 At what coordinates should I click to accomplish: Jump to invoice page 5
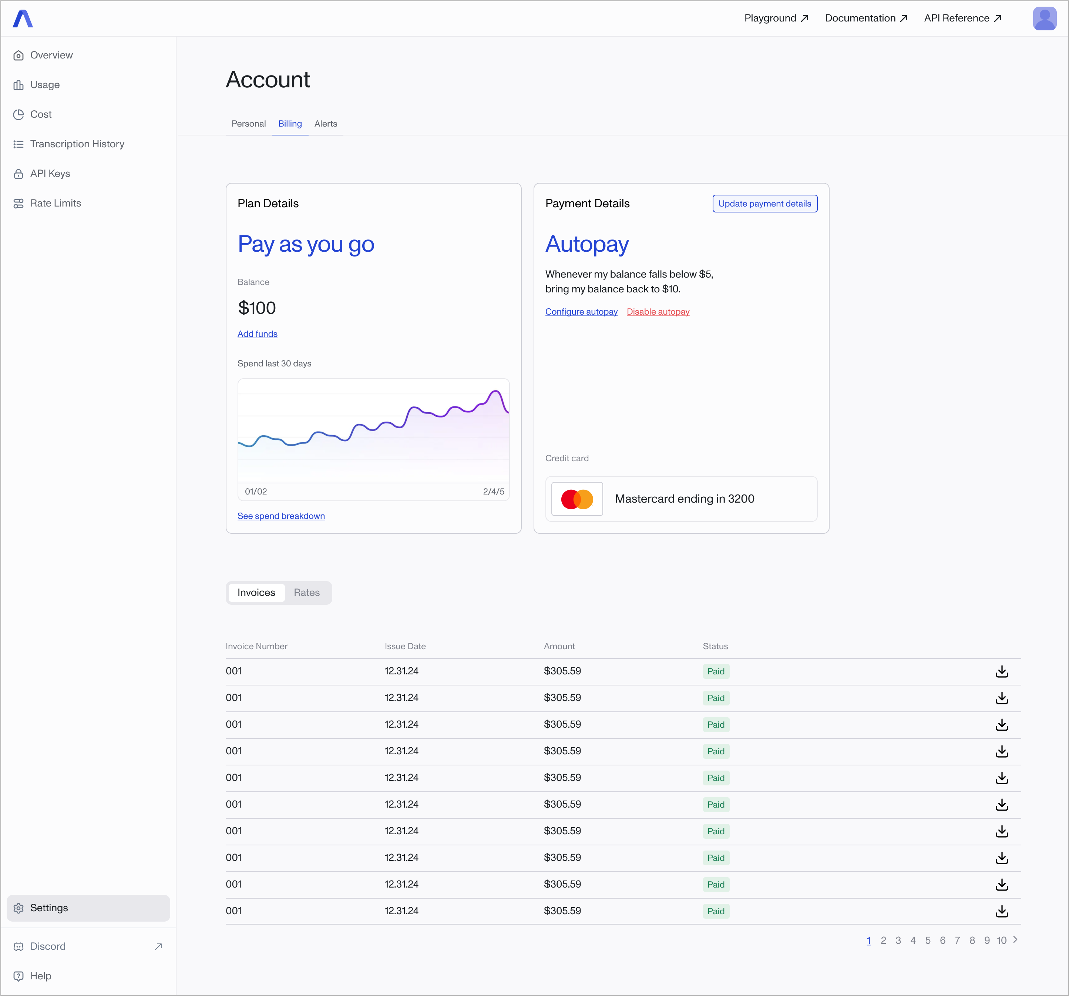pos(928,940)
